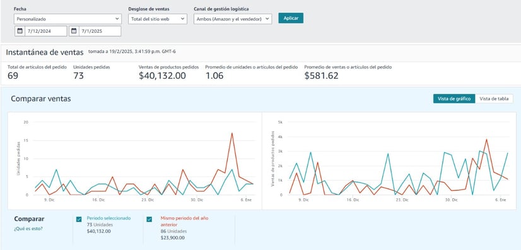Uncheck the Periodo seleccionado checkbox
Image resolution: width=521 pixels, height=250 pixels.
pos(79,219)
